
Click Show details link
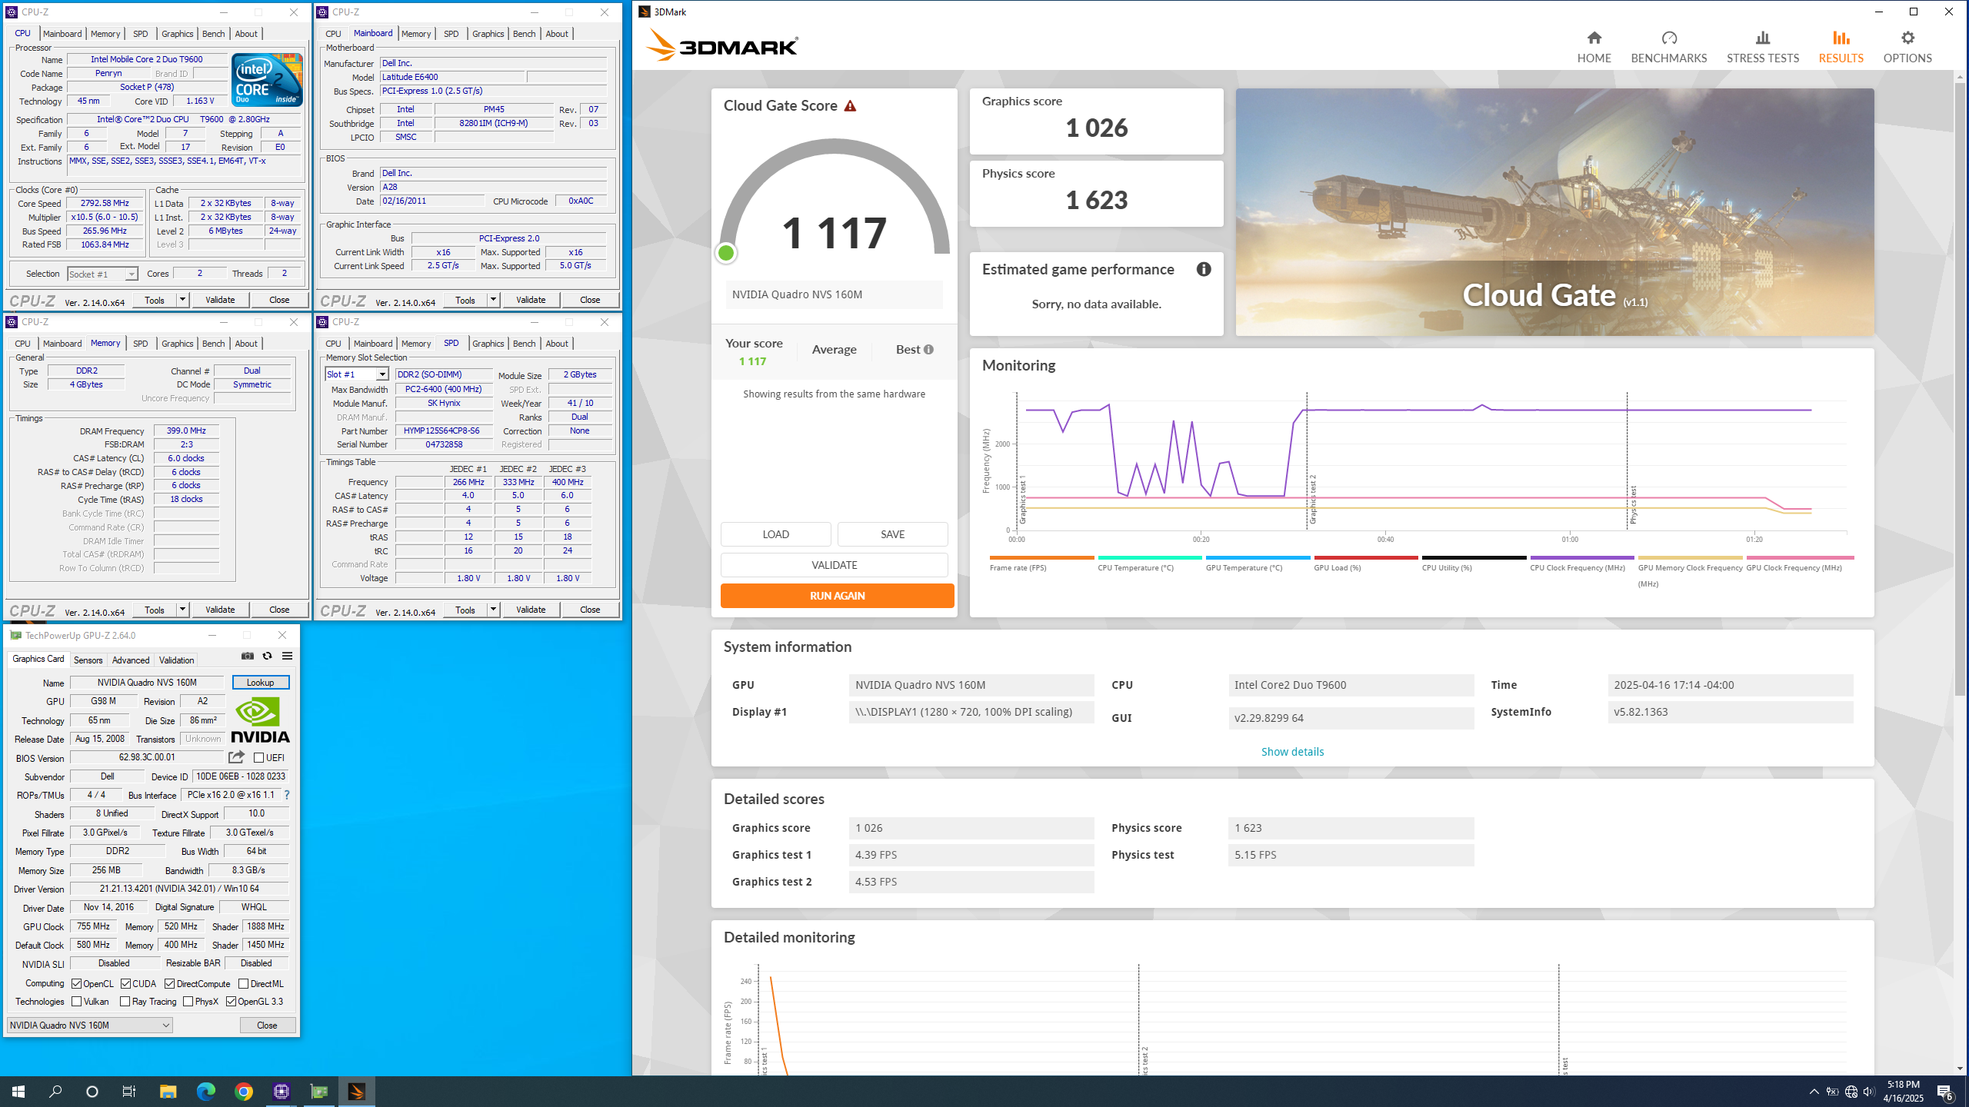tap(1292, 752)
